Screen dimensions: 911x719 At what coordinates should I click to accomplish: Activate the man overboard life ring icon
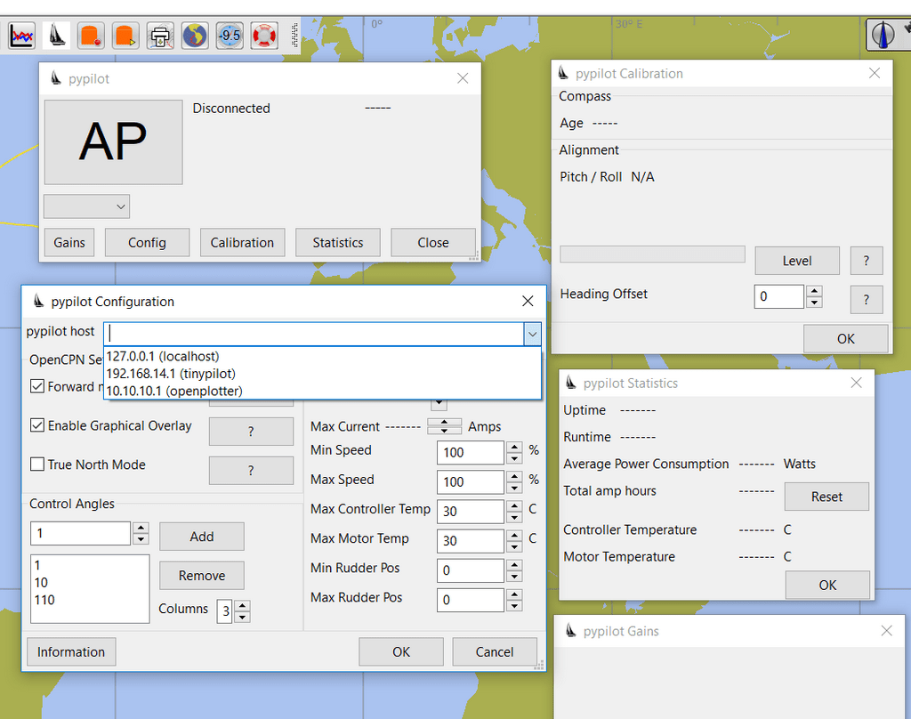264,35
